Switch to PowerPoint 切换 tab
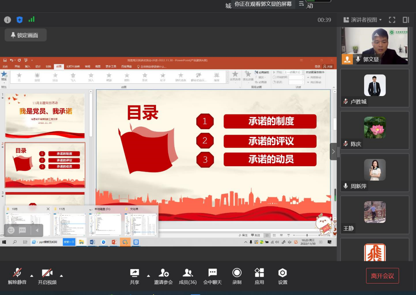416x295 pixels. 49,67
